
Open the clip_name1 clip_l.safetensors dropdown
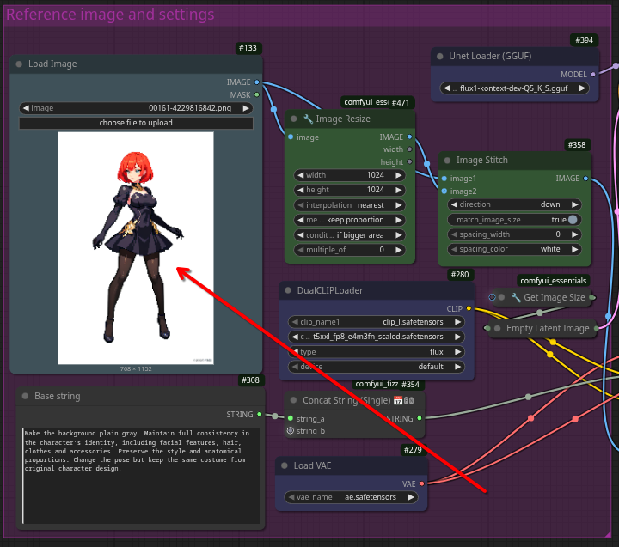coord(377,322)
